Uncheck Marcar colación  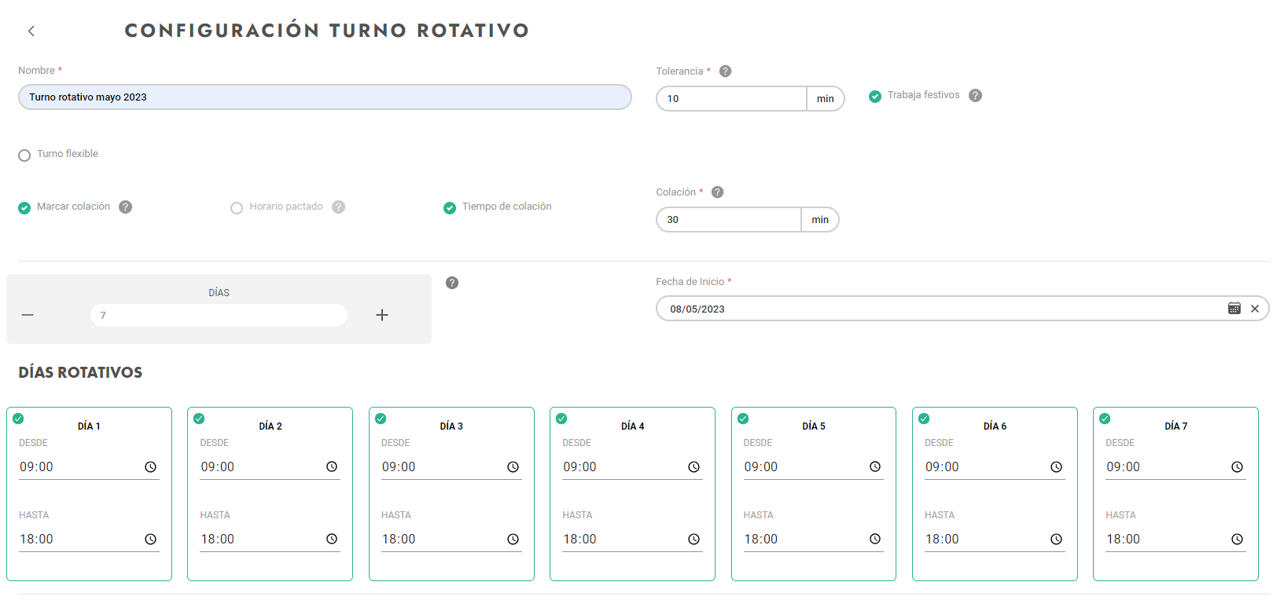[24, 208]
